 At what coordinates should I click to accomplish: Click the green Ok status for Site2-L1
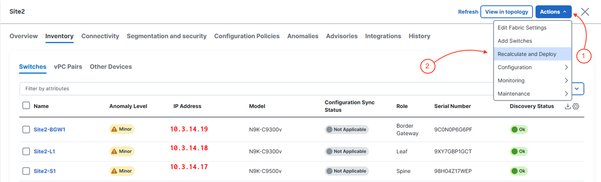(x=518, y=151)
